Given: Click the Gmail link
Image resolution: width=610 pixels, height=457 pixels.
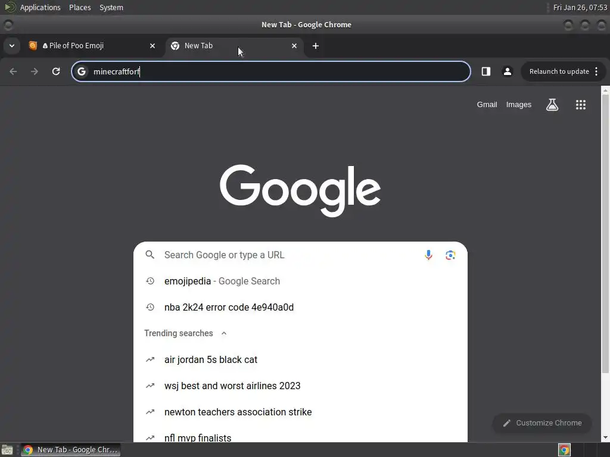Looking at the screenshot, I should click(x=487, y=105).
